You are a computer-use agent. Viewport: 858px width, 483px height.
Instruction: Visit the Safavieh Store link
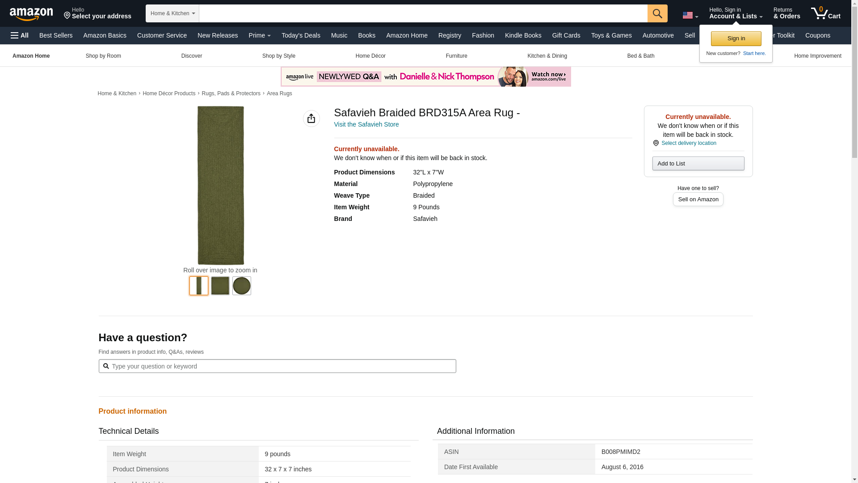tap(366, 124)
